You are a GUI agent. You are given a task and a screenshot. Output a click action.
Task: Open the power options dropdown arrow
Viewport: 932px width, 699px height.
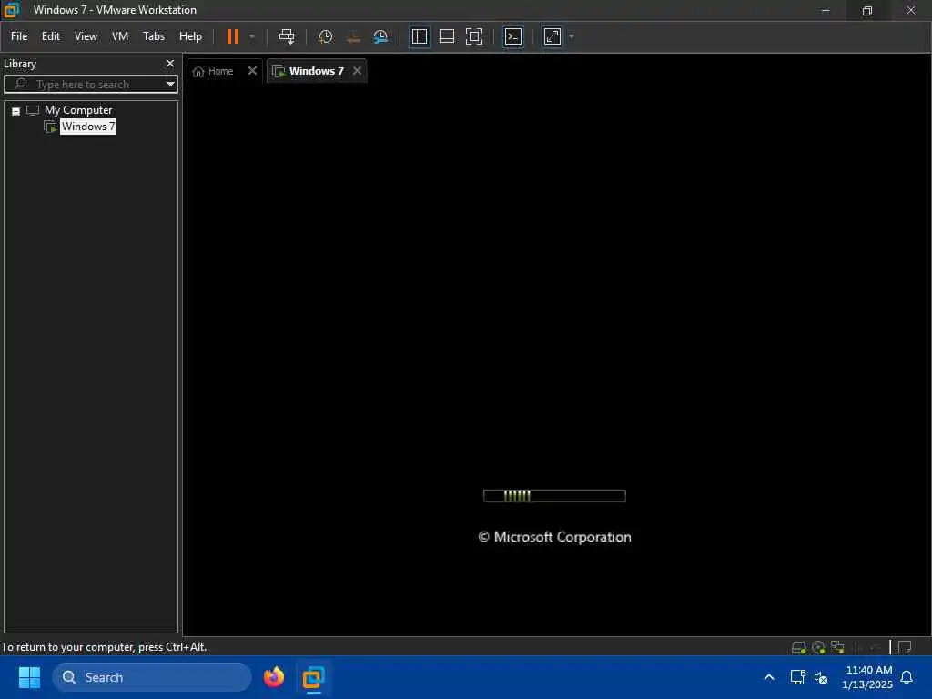(x=252, y=36)
